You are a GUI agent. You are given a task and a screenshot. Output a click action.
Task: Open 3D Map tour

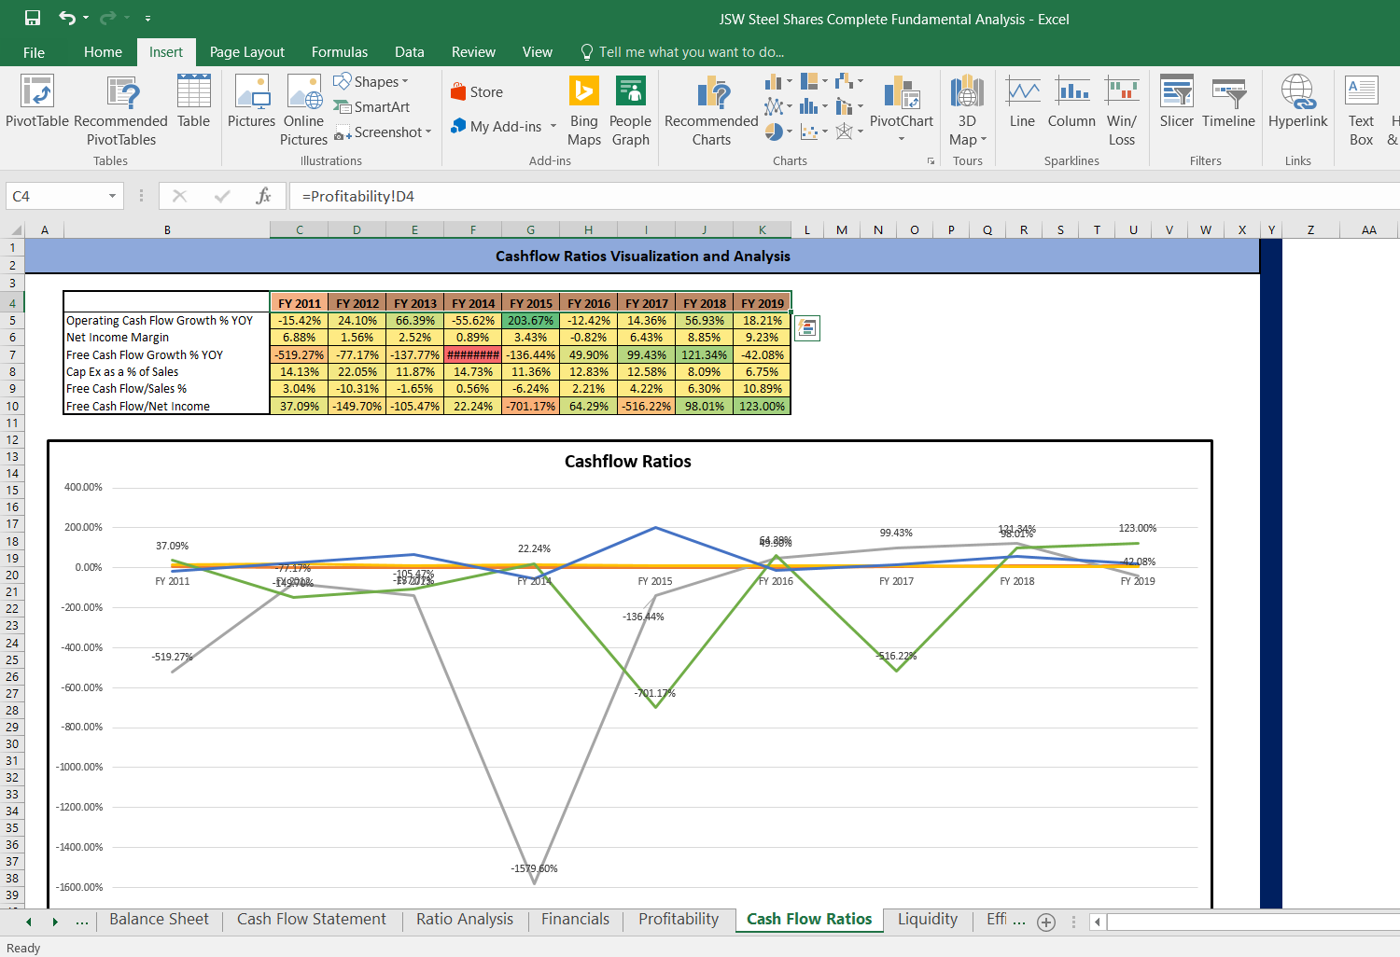968,111
